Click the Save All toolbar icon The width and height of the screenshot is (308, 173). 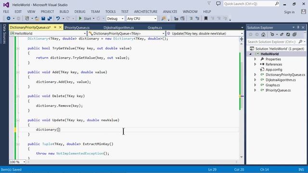50,18
